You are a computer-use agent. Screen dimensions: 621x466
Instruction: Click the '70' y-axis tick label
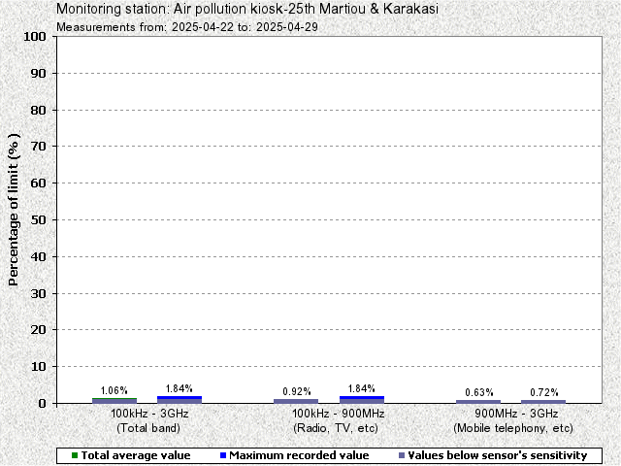point(38,147)
